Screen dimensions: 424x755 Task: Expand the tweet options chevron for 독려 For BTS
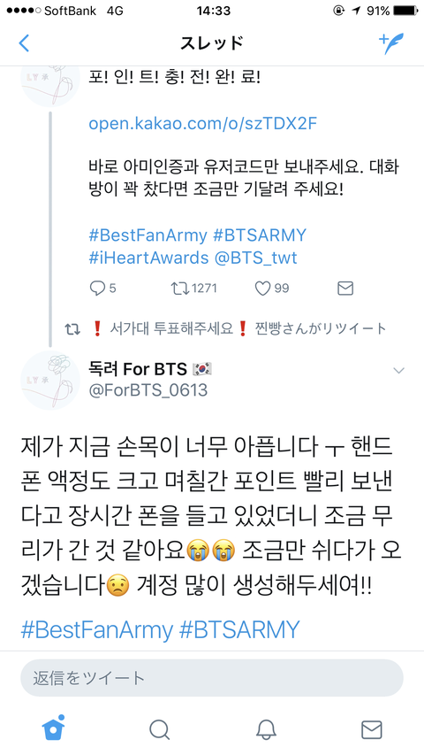[x=399, y=370]
